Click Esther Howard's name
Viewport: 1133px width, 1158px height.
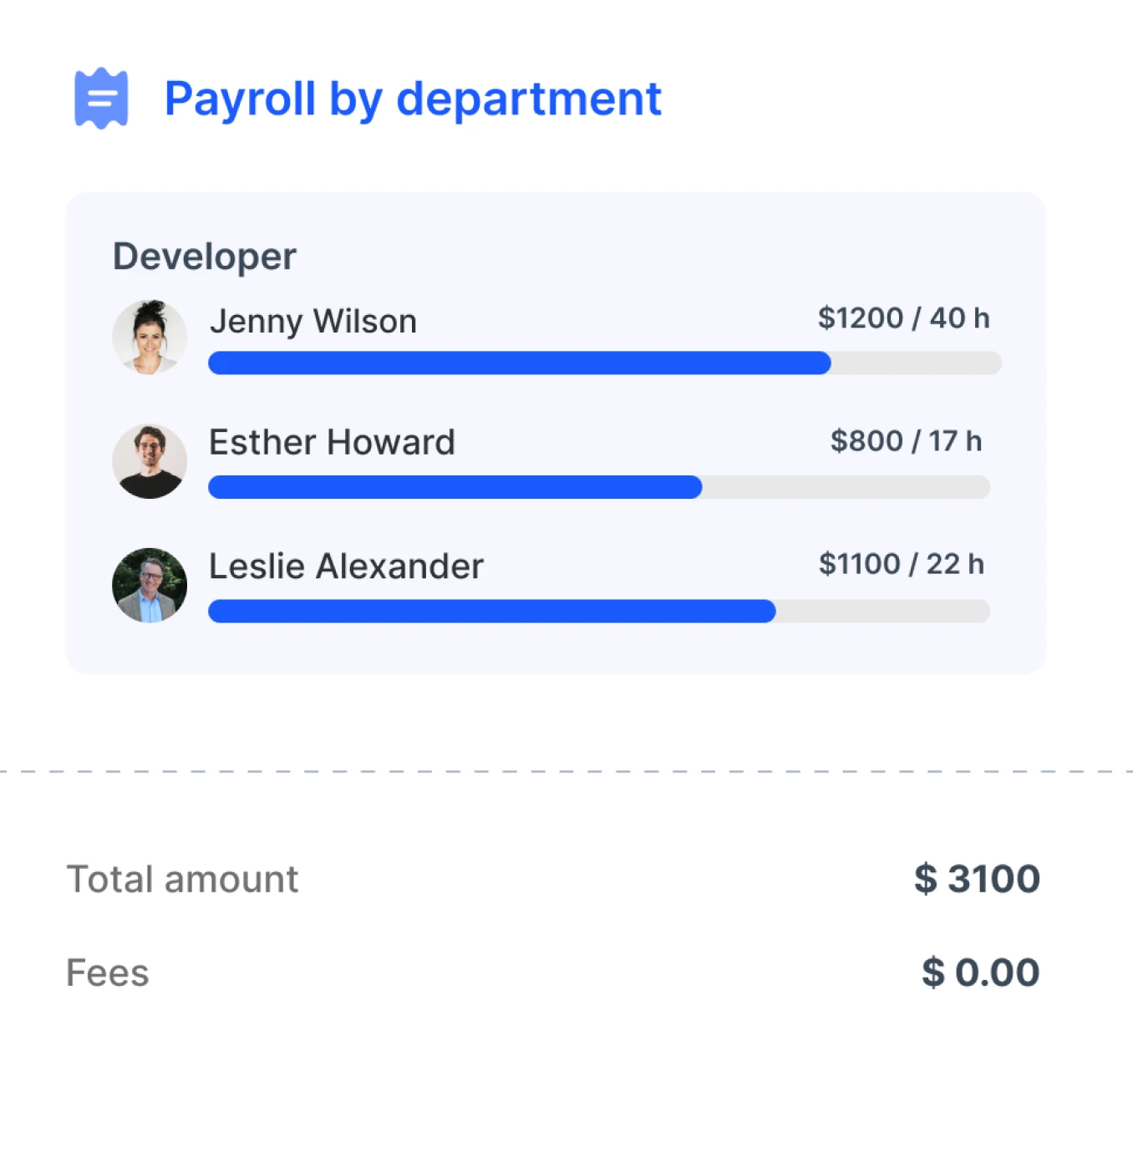(x=332, y=443)
